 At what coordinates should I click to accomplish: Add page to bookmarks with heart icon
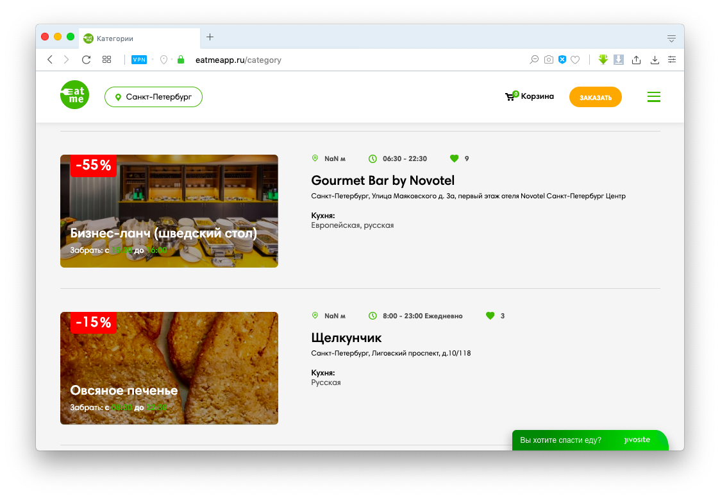(x=575, y=60)
